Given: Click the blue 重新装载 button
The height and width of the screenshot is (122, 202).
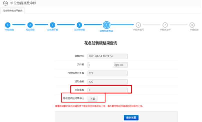Looking at the screenshot, I should tap(131, 118).
